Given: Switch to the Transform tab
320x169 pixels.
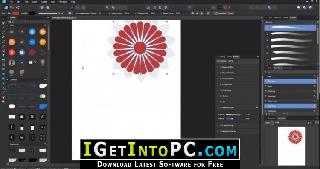Looking at the screenshot, I should (272, 118).
